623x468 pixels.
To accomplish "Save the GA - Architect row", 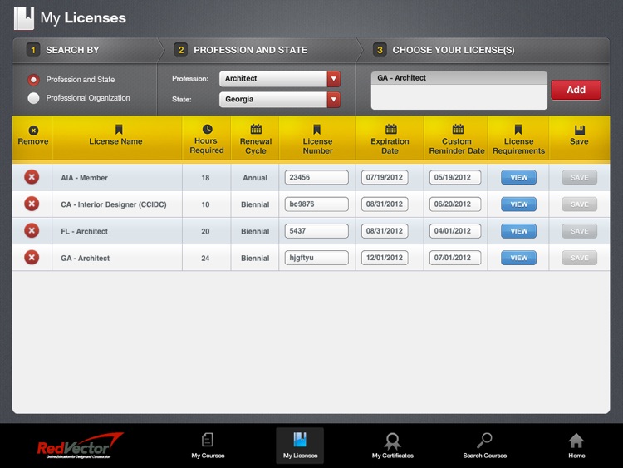I will (x=579, y=258).
